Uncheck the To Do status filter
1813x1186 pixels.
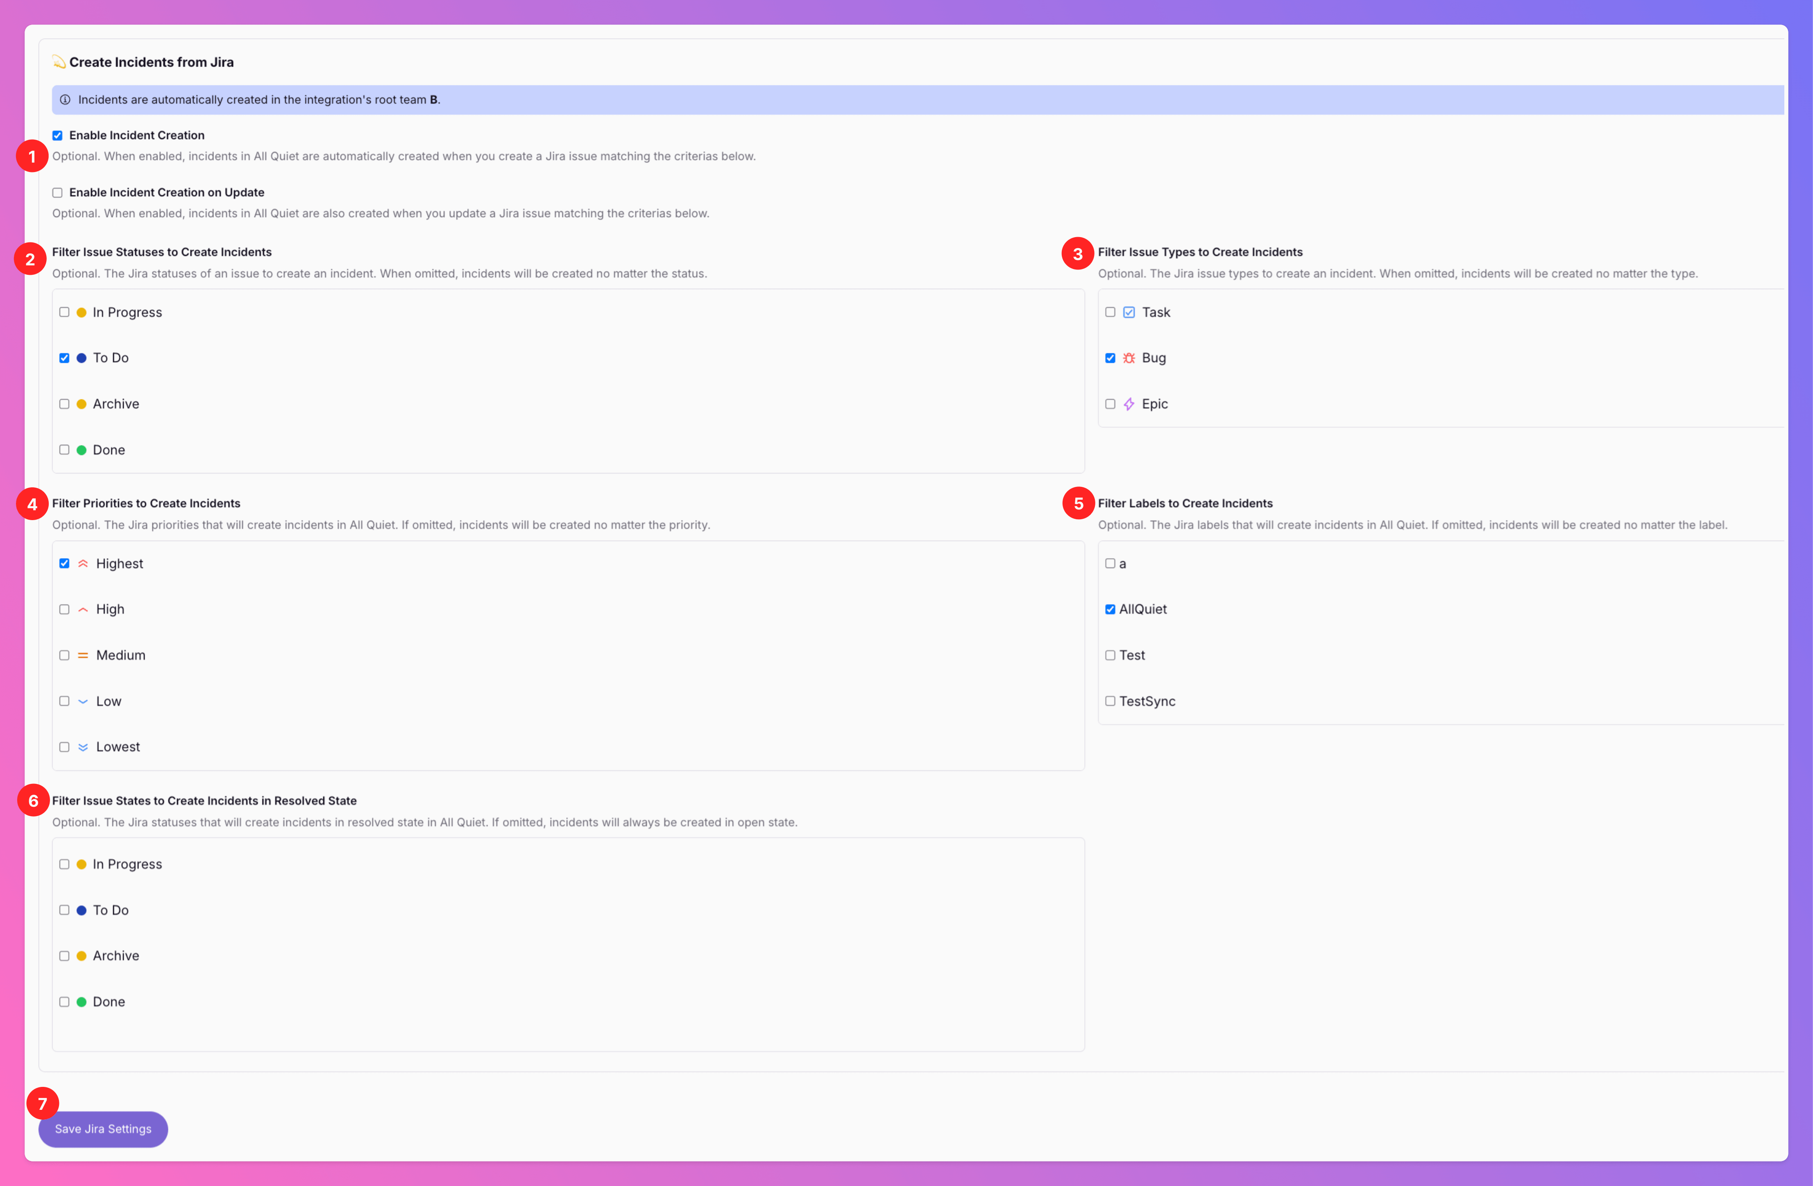point(64,358)
